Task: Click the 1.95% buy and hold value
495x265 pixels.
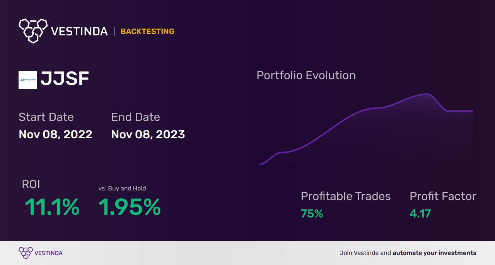Action: click(130, 207)
